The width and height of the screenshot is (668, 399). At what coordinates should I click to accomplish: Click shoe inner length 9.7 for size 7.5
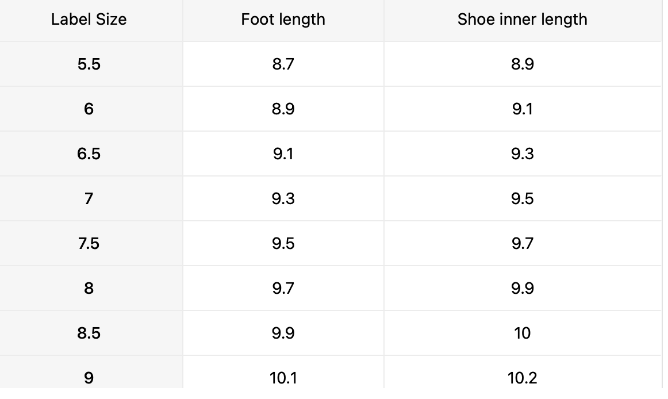coord(522,243)
